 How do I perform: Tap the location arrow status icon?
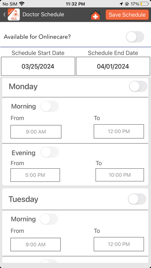(121, 4)
